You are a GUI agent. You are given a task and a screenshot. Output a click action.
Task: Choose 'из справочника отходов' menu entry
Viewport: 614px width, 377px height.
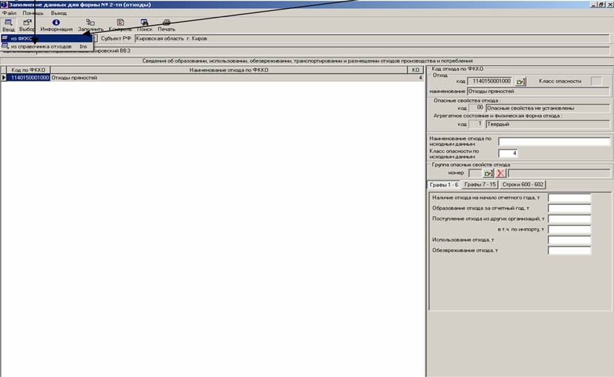coord(41,46)
